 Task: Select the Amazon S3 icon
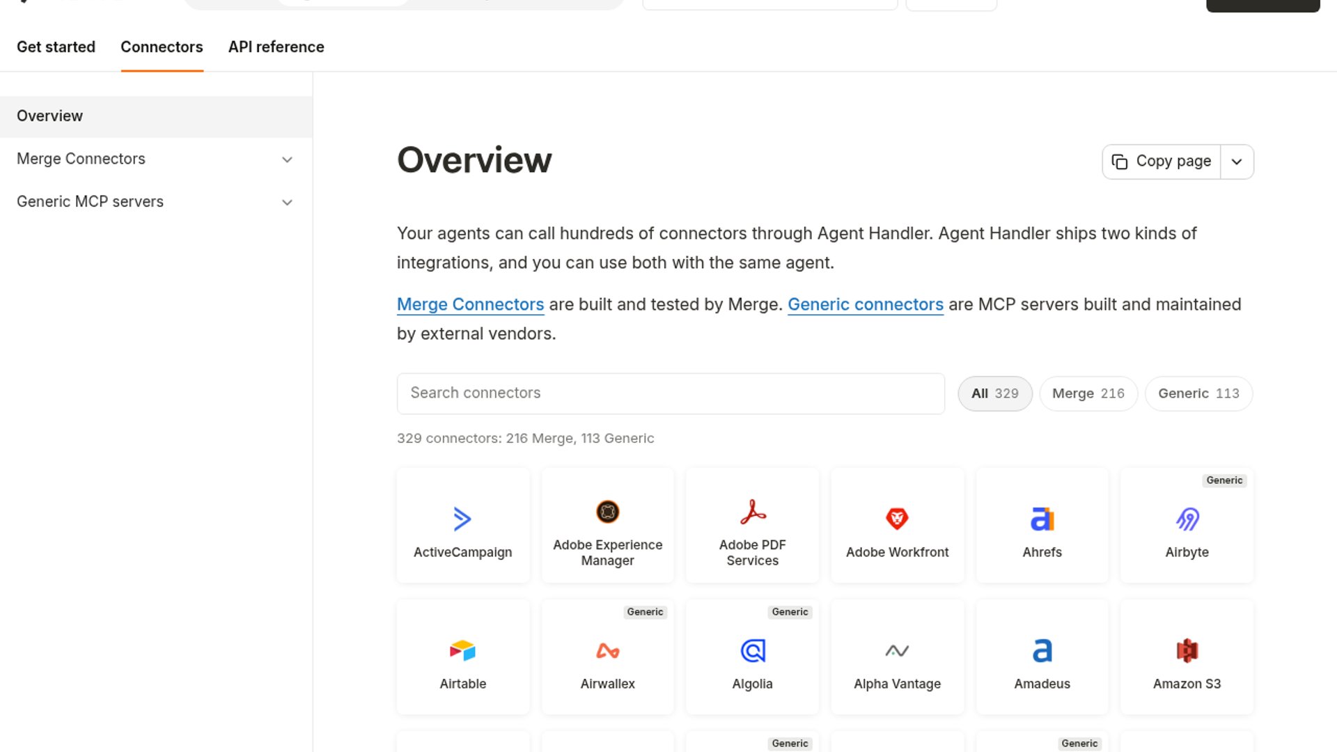pos(1187,650)
